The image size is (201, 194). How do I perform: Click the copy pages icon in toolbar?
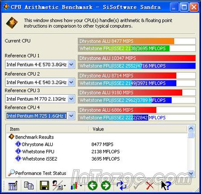(29, 186)
